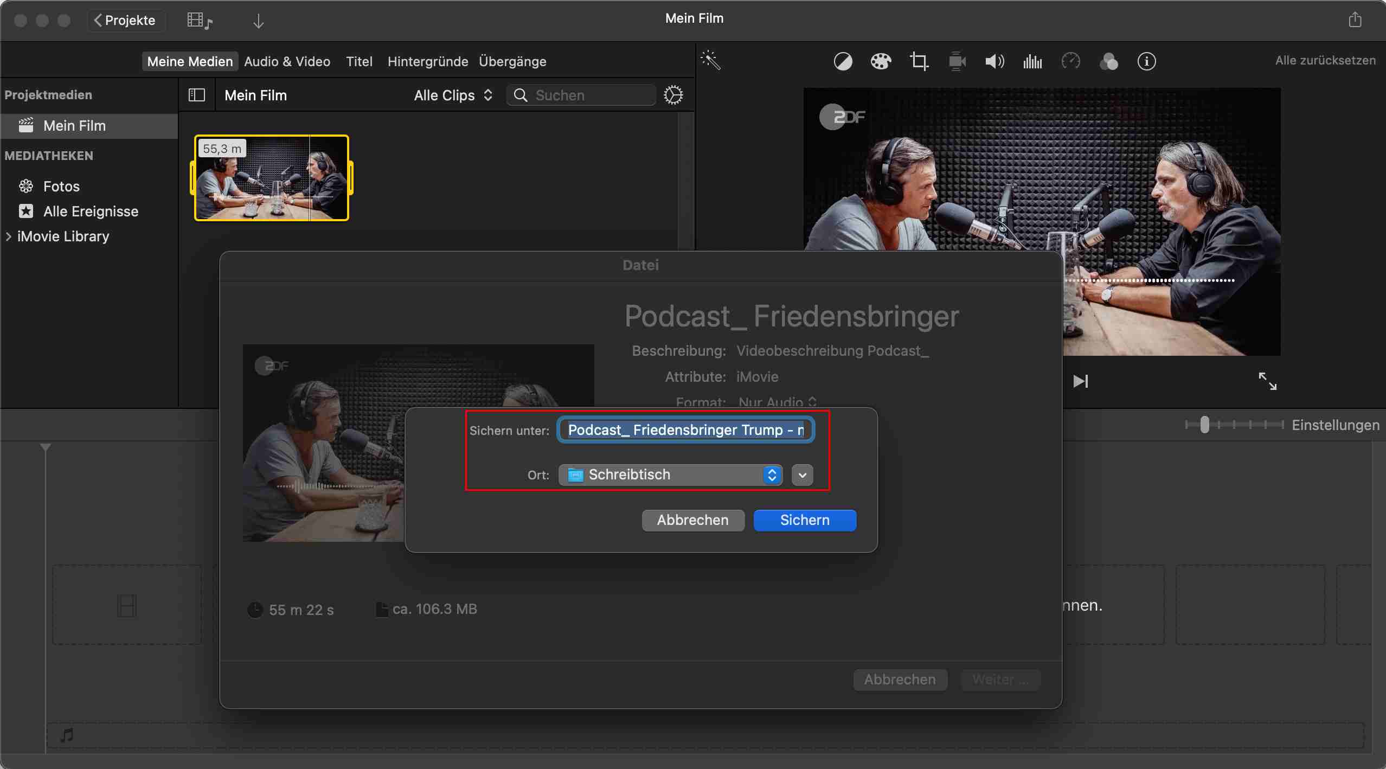Switch to the Übergänge tab

point(512,61)
